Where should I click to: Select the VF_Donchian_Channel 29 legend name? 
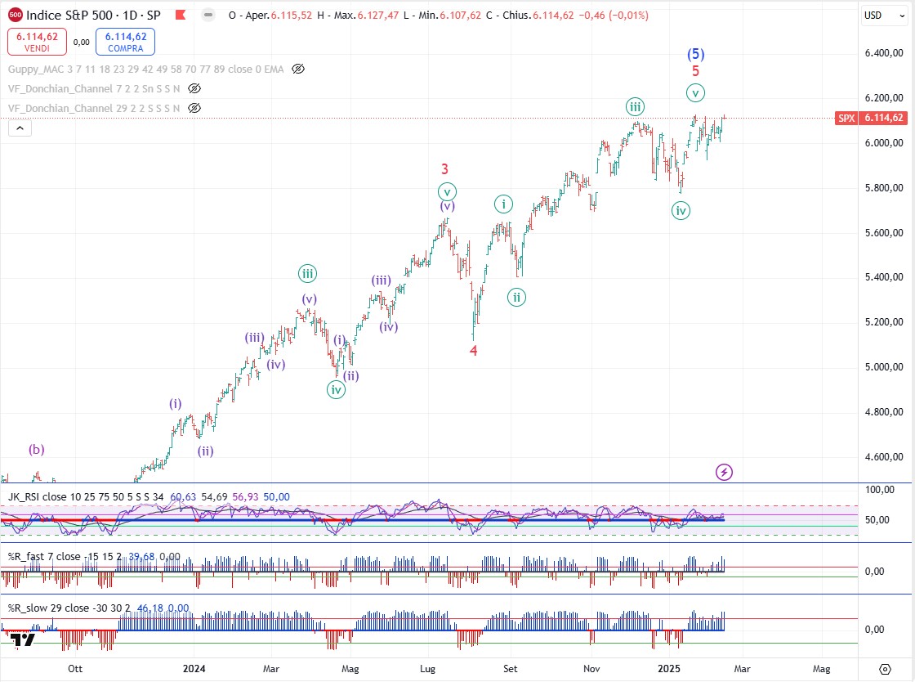point(94,108)
